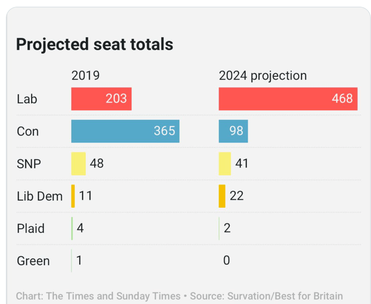Select the "Green" row label
The height and width of the screenshot is (304, 371).
tap(33, 261)
